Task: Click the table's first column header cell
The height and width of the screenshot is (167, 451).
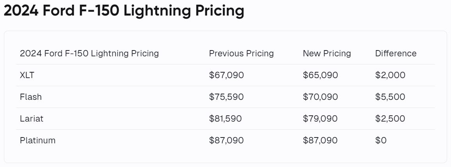Action: (89, 53)
